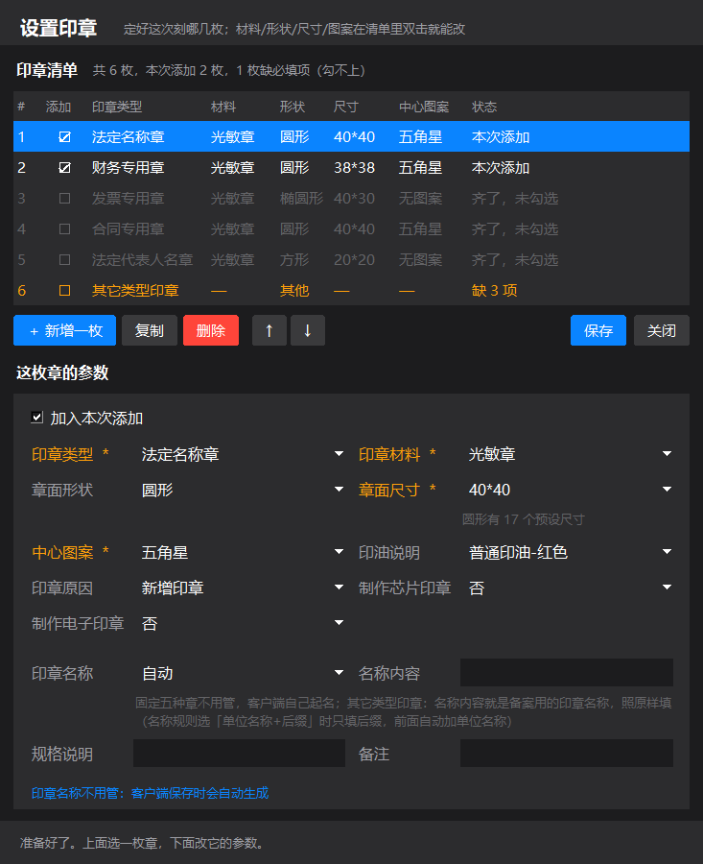This screenshot has height=864, width=703.
Task: Uncheck the 财务专用章 row checkbox
Action: 64,167
